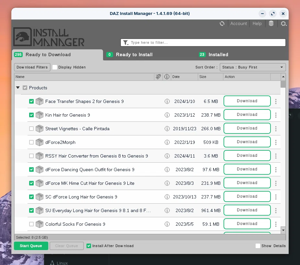Download SU Everyday Long Hair product

click(247, 210)
